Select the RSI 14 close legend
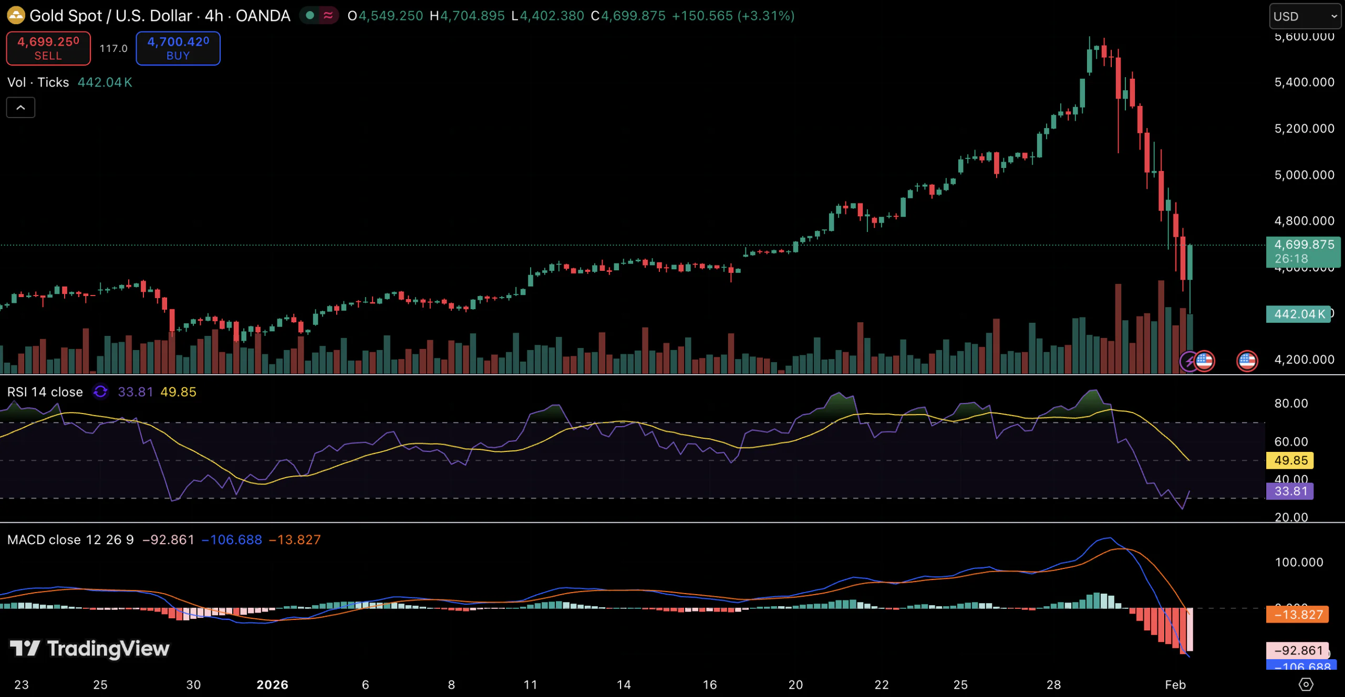Viewport: 1345px width, 697px height. (x=45, y=392)
